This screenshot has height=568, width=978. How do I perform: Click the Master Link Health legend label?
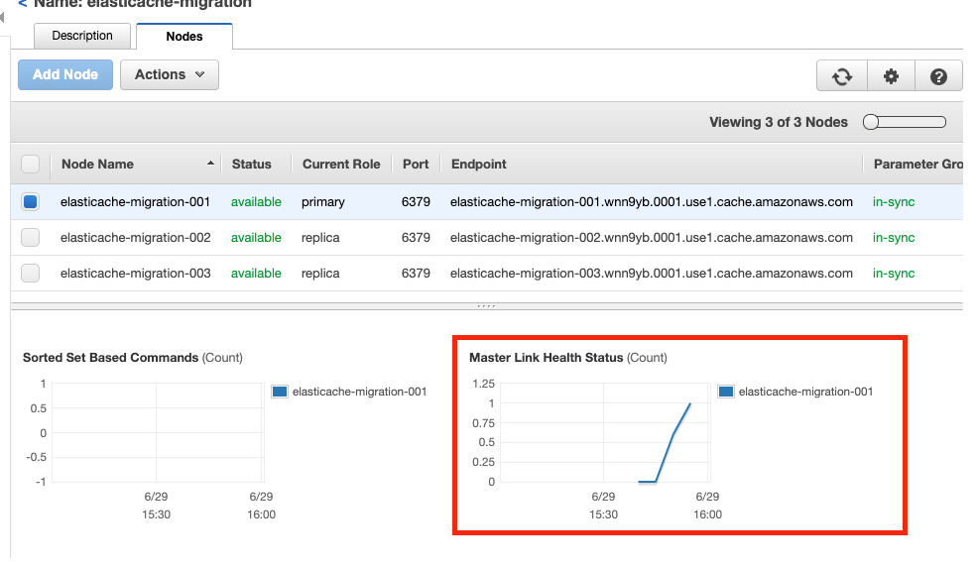805,392
